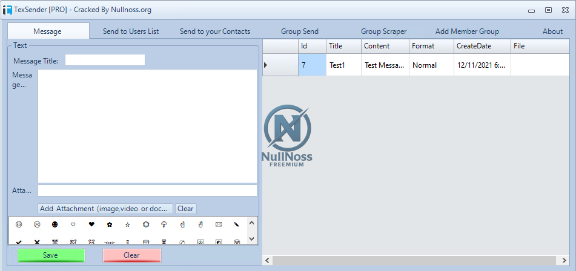Insert the solid black heart emoji
The height and width of the screenshot is (271, 576).
pos(91,224)
